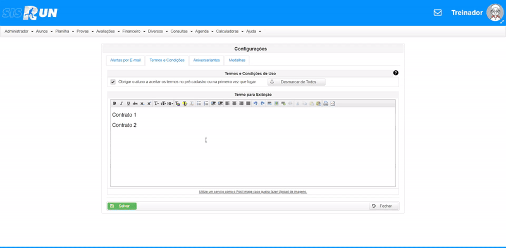Open the font size dropdown
The height and width of the screenshot is (248, 506).
tap(163, 103)
